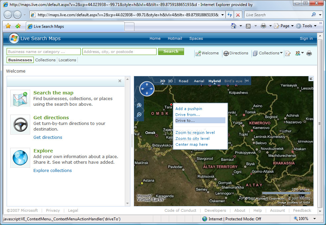326x225 pixels.
Task: Click the Stop loading red X icon
Action: point(238,15)
